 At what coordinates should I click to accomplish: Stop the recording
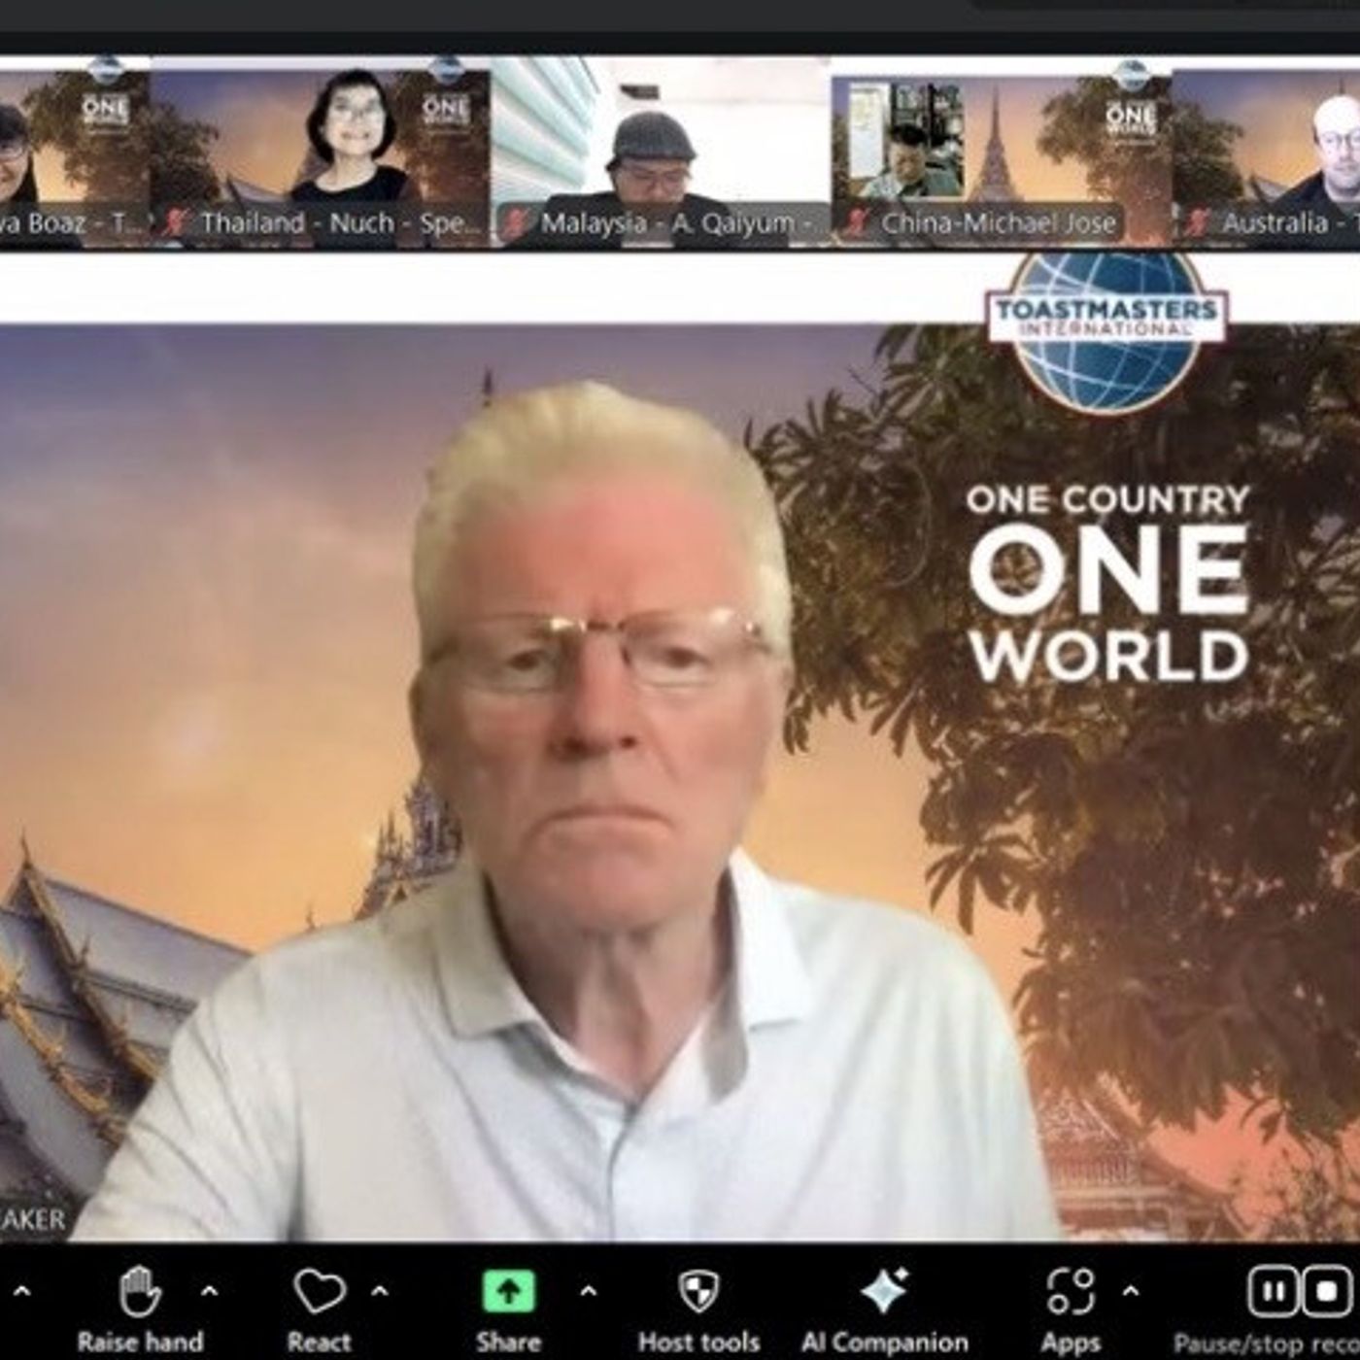tap(1328, 1292)
